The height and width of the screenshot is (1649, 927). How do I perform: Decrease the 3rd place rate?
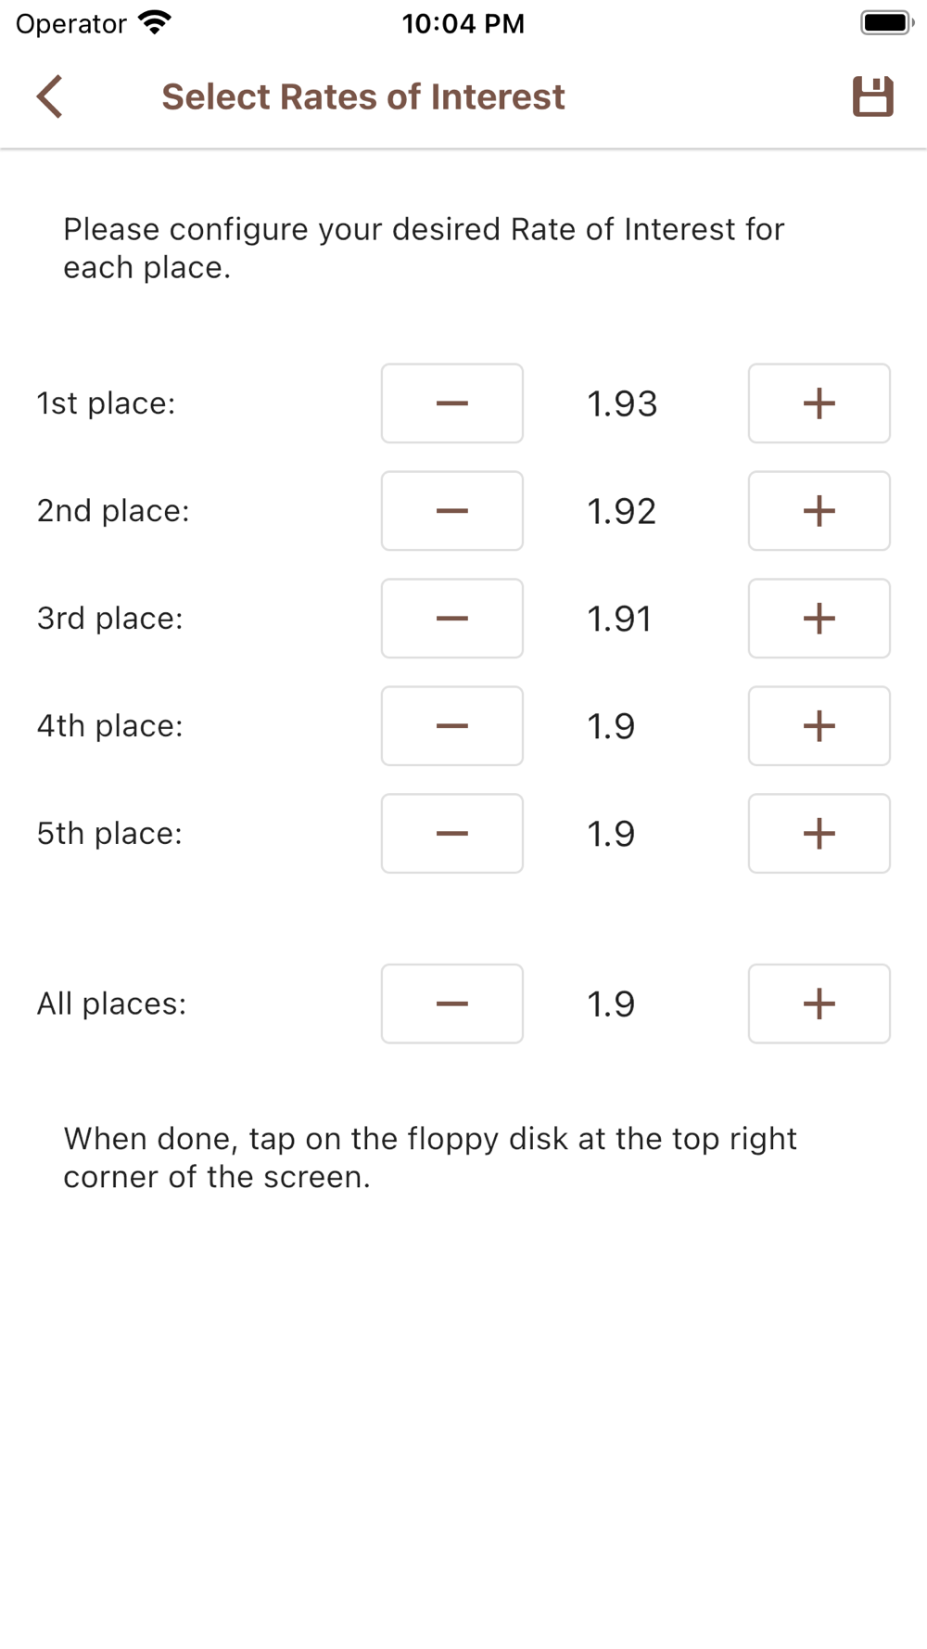452,619
